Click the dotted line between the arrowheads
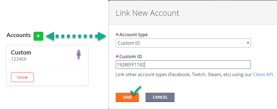This screenshot has width=277, height=109. (x=75, y=36)
